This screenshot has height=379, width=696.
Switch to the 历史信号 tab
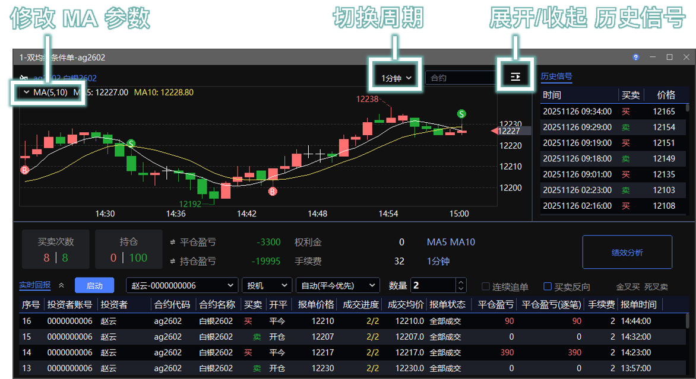556,77
